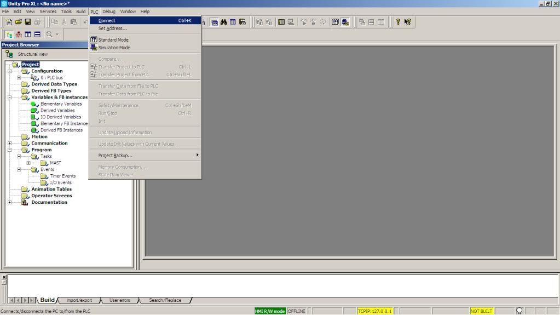The width and height of the screenshot is (560, 315).
Task: Close the output window with X
Action: tap(4, 277)
